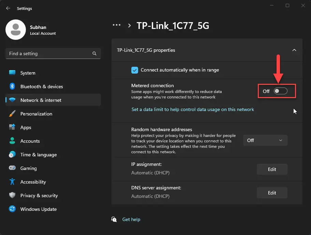This screenshot has height=235, width=311.
Task: Open Set a data limit link
Action: click(193, 109)
